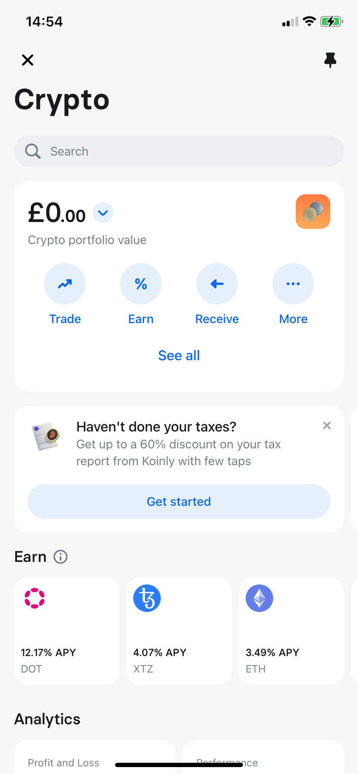Screen dimensions: 358x774
Task: Tap the Receive arrow icon
Action: [x=217, y=284]
